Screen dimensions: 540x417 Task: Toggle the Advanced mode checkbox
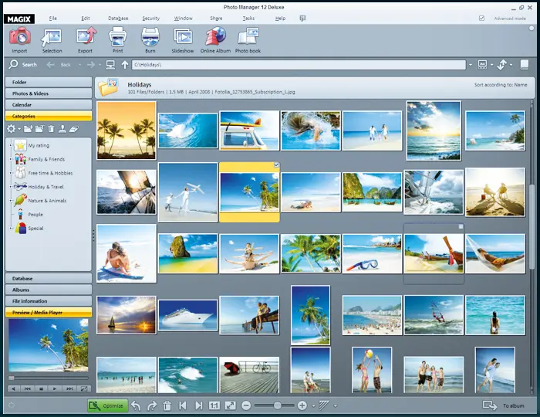tap(482, 19)
